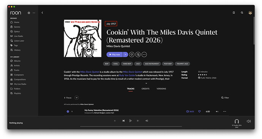Favorite My Funny Valentine with heart
Screen dimensions: 262x139
199,111
